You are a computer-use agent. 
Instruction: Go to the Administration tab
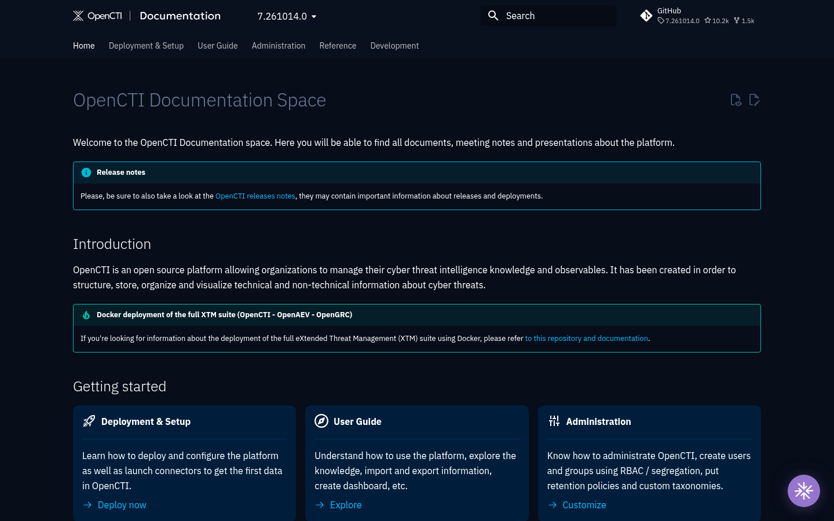tap(279, 46)
